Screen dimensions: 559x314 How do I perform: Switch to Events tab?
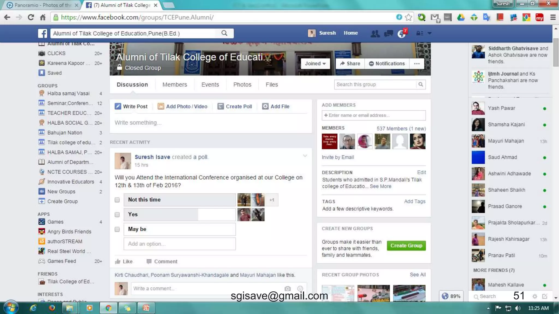[x=210, y=84]
